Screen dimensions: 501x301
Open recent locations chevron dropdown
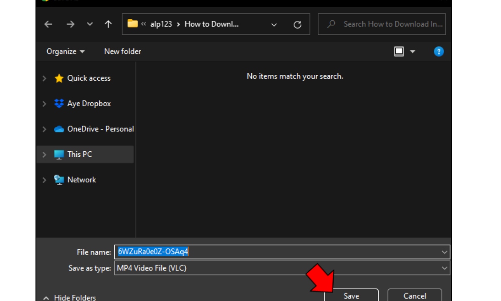90,24
